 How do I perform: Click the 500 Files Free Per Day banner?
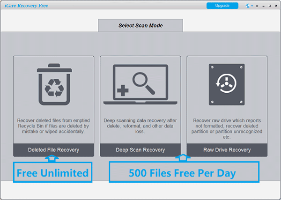(x=183, y=173)
